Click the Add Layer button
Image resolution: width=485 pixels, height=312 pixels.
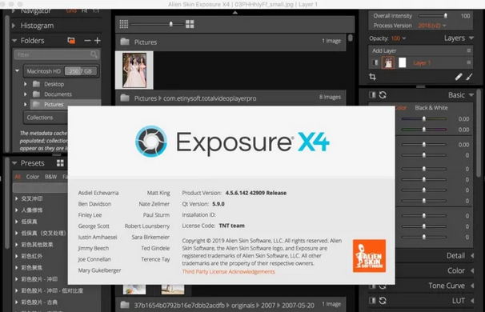point(384,50)
